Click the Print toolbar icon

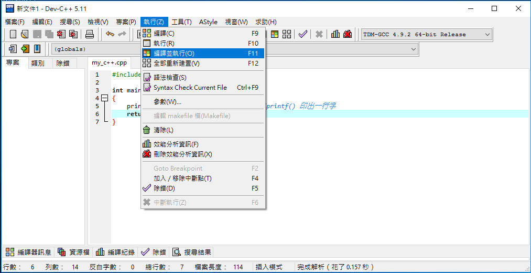pyautogui.click(x=90, y=34)
